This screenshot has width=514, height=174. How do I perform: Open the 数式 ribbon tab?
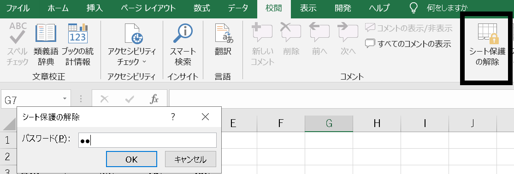point(201,8)
